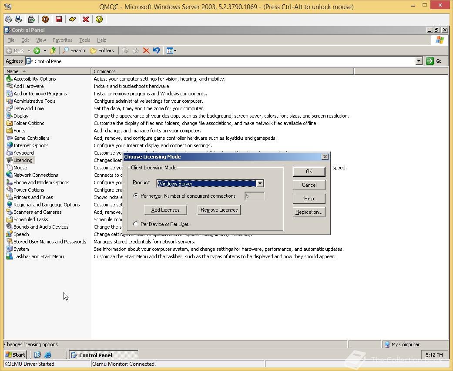Select Taskbar and Start Menu item
The height and width of the screenshot is (371, 453).
(35, 256)
